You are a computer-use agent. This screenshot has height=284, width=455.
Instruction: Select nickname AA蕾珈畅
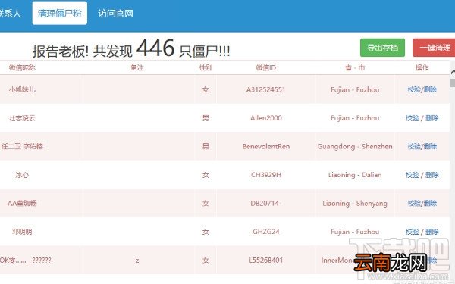[22, 203]
